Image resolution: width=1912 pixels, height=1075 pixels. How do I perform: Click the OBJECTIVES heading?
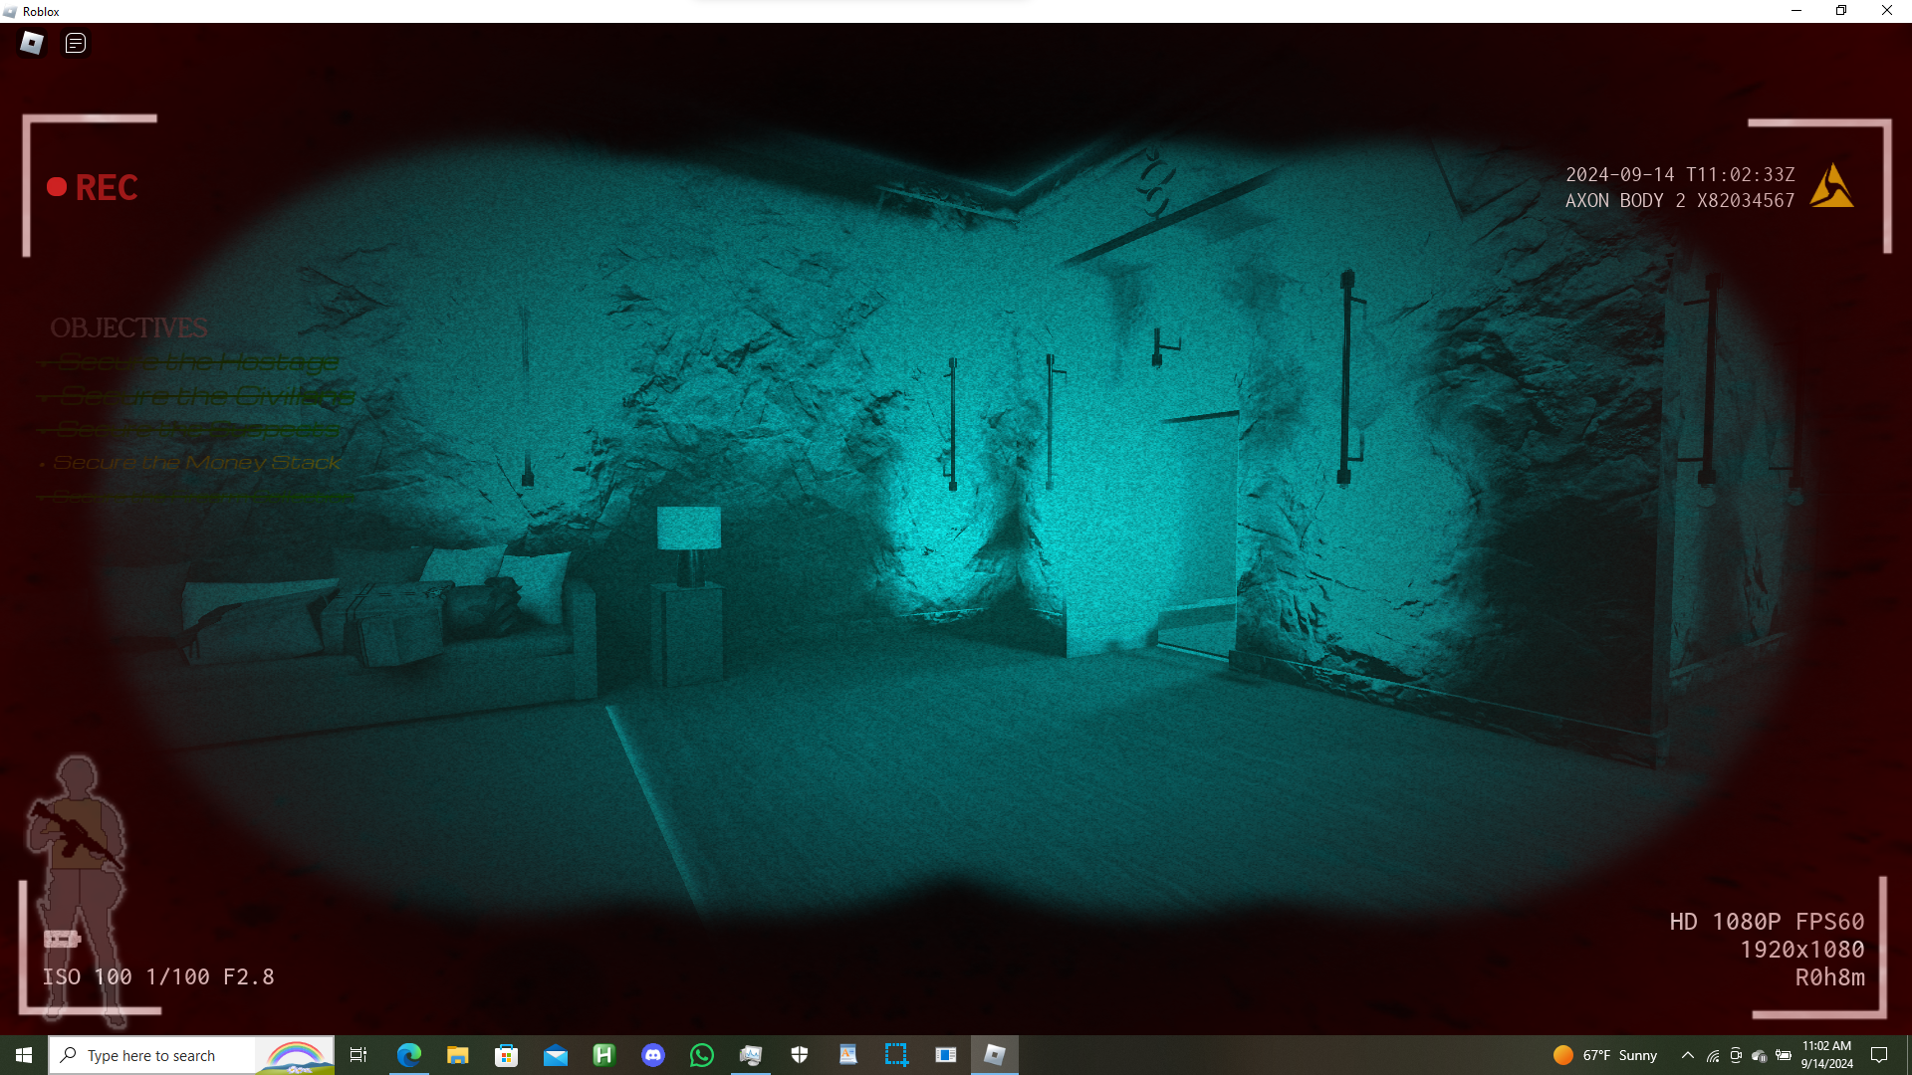128,327
